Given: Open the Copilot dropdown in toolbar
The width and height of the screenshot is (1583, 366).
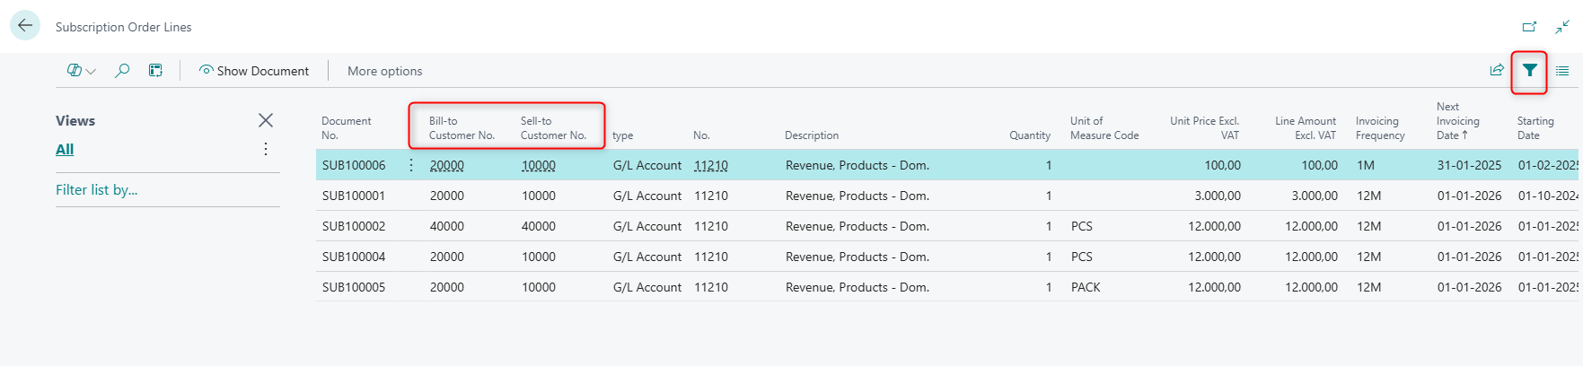Looking at the screenshot, I should point(81,71).
